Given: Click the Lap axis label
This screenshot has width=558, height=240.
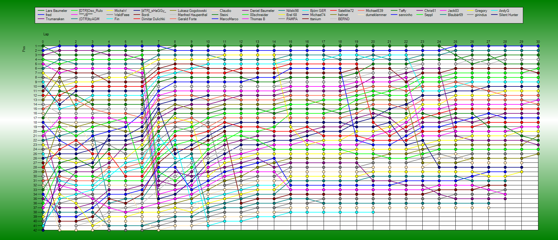Looking at the screenshot, I should tap(46, 34).
